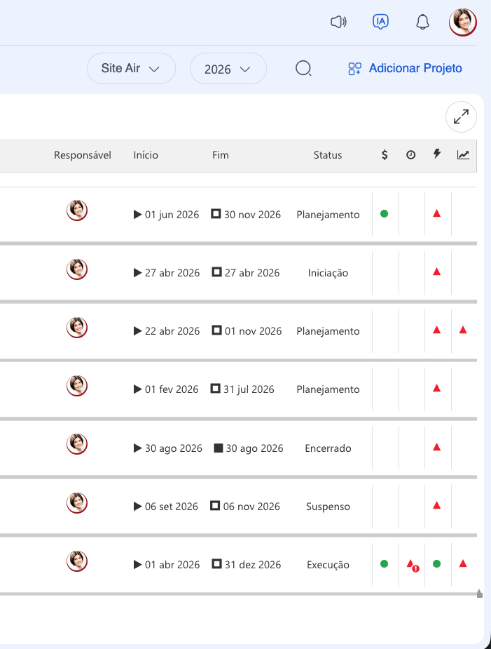Image resolution: width=491 pixels, height=649 pixels.
Task: Click the end date 06 nov 2026
Action: 251,507
